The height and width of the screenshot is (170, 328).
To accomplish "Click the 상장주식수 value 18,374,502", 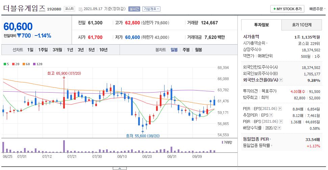I will (311, 50).
